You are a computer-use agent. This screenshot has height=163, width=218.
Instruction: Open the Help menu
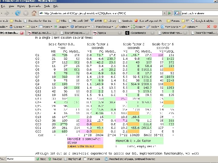click(x=56, y=6)
